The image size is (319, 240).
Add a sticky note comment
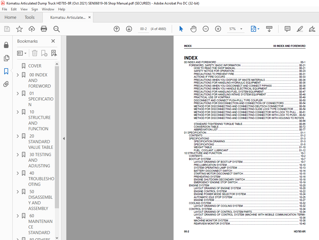[x=288, y=29]
